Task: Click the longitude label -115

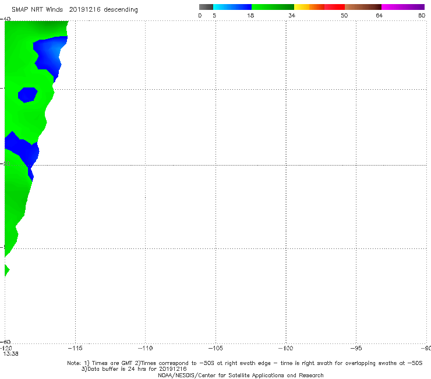Action: 75,348
